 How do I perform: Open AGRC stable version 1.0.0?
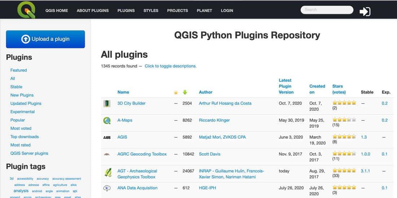point(365,154)
